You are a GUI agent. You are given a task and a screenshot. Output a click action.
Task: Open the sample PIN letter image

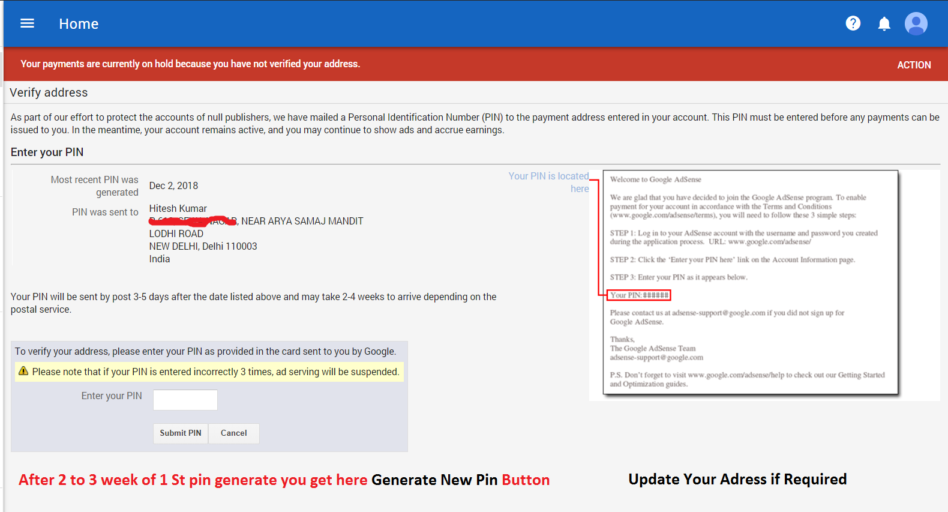(x=750, y=283)
